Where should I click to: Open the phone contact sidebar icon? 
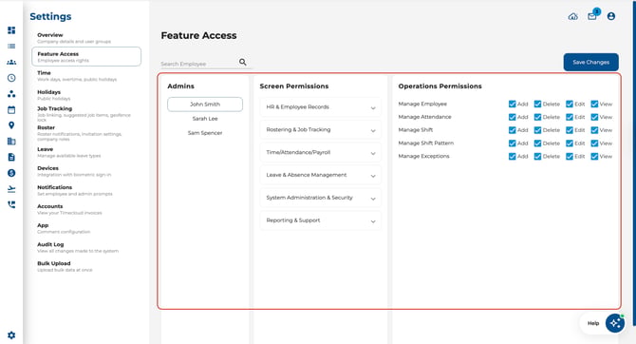(11, 204)
